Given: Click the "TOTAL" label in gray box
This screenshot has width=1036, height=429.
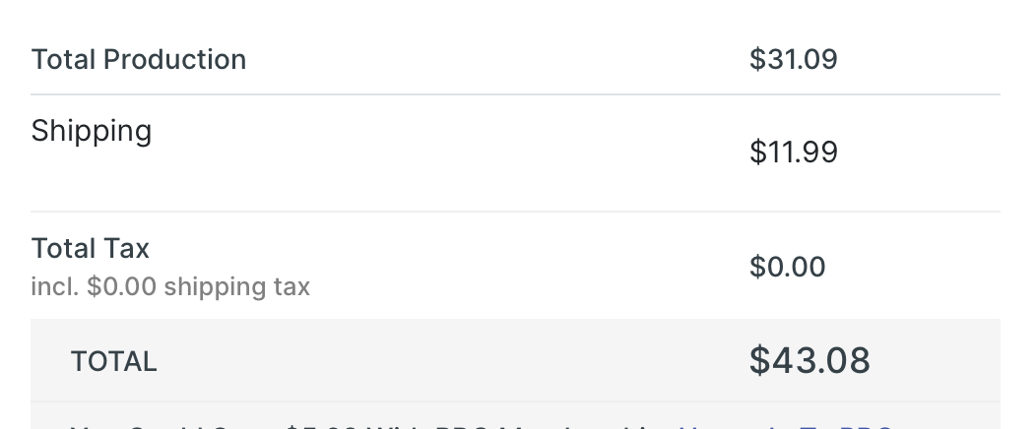Looking at the screenshot, I should click(x=113, y=361).
